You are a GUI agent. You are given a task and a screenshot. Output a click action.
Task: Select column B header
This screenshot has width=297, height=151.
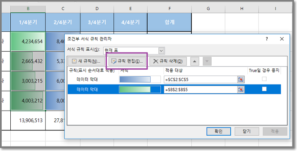(28, 9)
